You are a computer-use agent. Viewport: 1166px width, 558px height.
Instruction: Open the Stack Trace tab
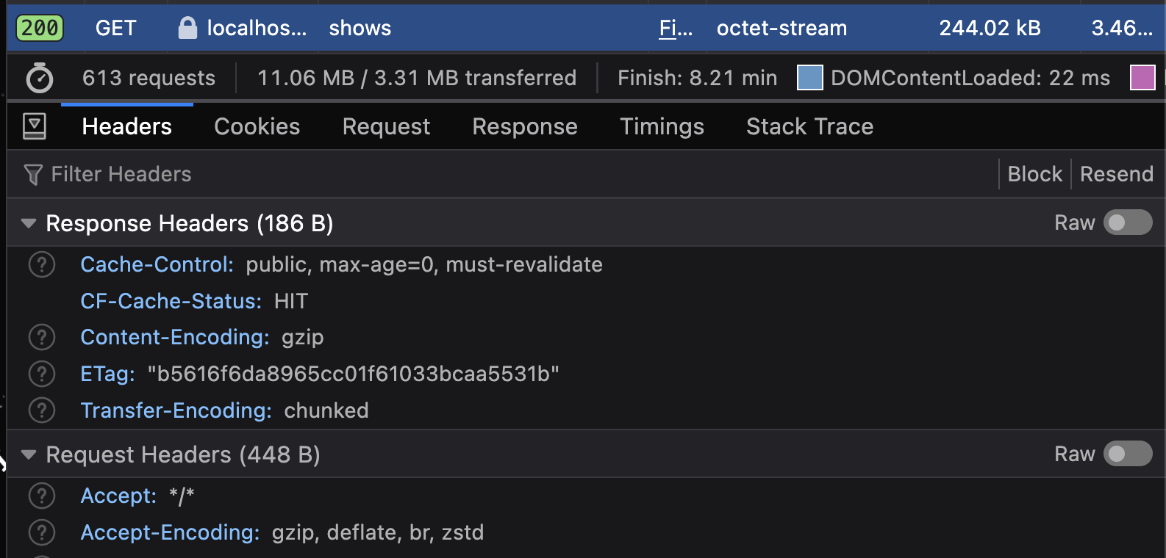point(809,126)
